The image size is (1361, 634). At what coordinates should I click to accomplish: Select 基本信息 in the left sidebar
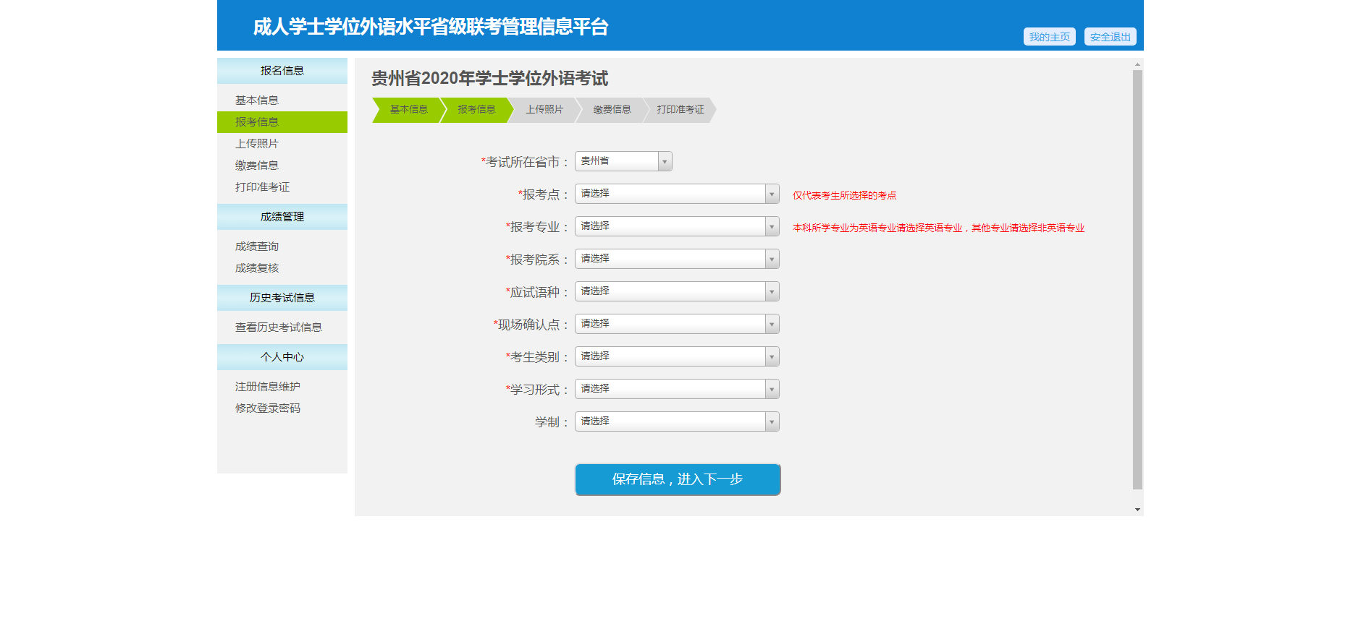point(257,100)
